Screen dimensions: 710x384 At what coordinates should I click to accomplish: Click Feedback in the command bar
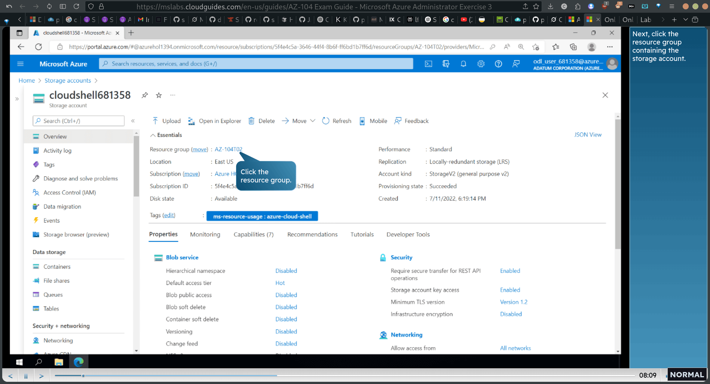[x=411, y=121]
